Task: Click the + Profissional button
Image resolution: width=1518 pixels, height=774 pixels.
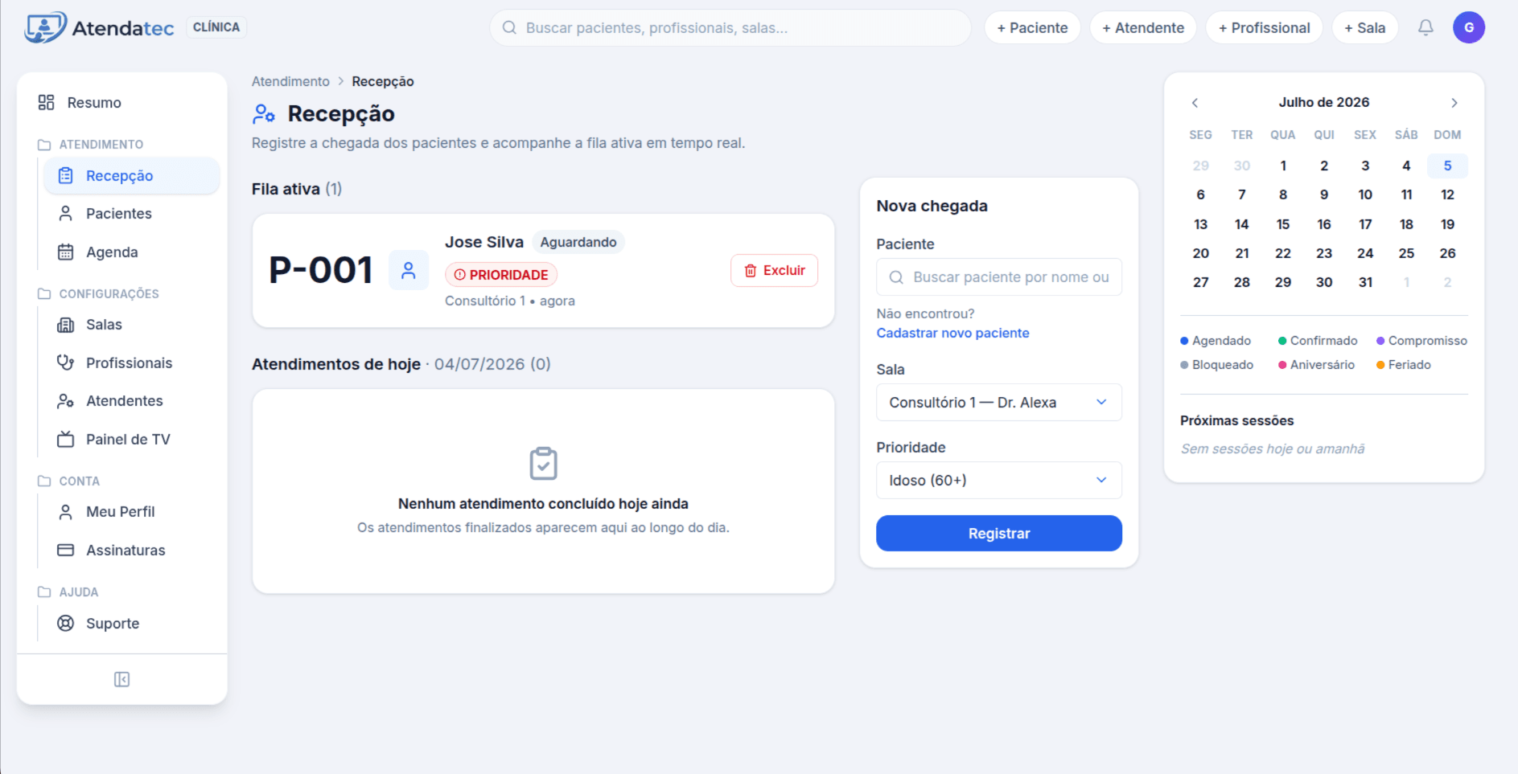Action: tap(1264, 27)
